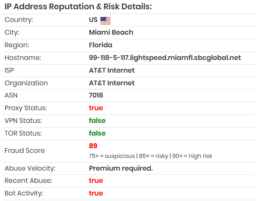The width and height of the screenshot is (259, 201).
Task: Click the US flag icon
Action: click(105, 21)
